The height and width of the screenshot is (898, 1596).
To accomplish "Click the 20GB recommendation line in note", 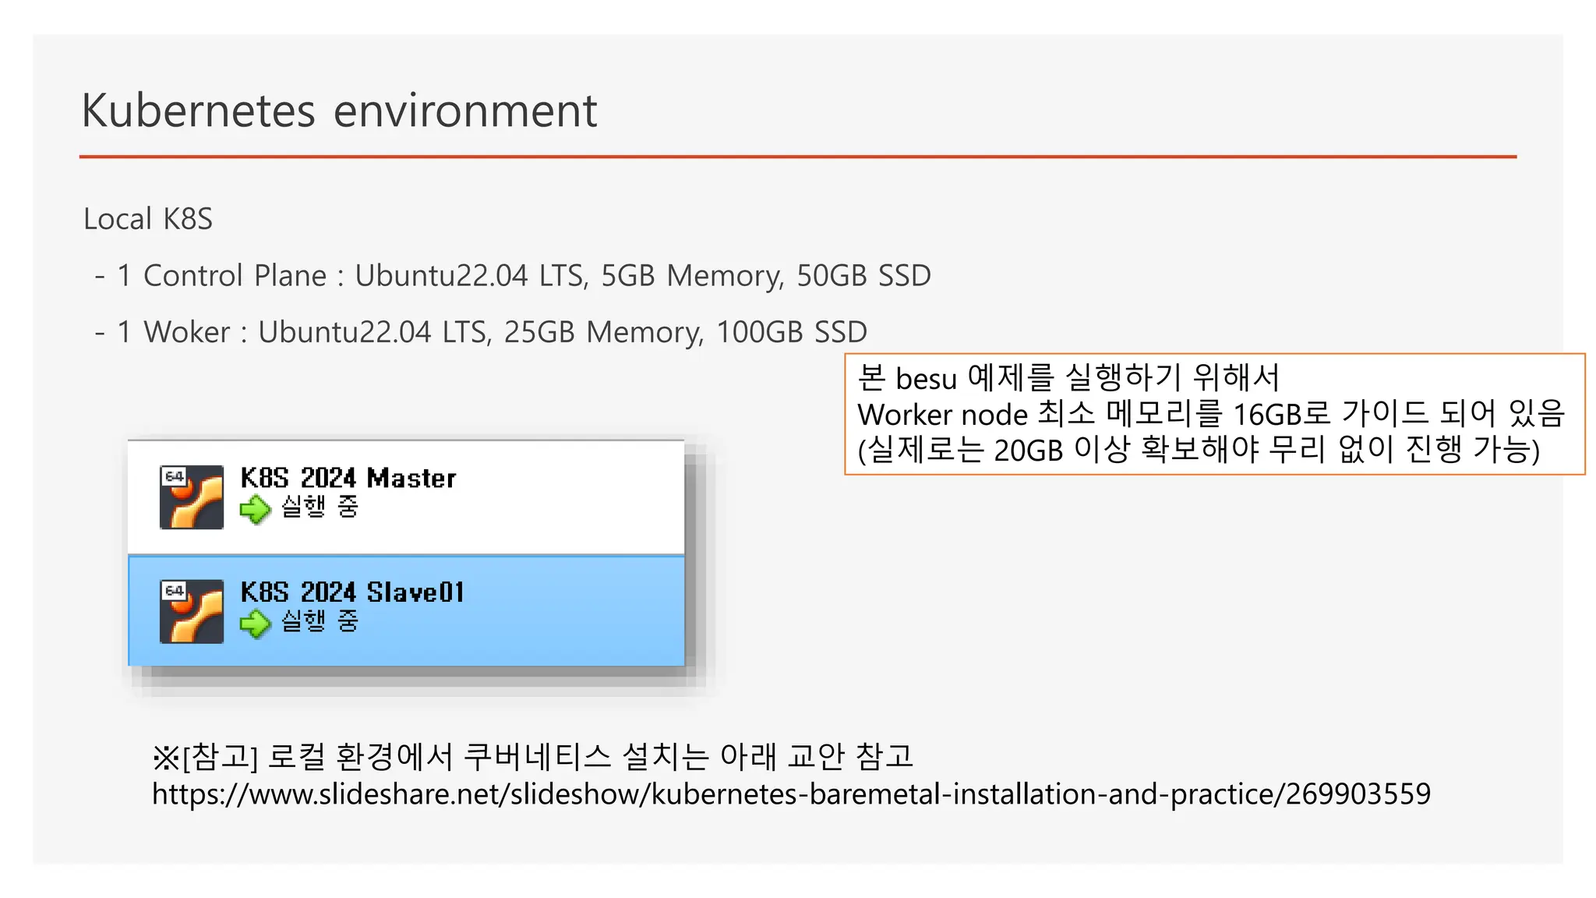I will (x=1199, y=450).
